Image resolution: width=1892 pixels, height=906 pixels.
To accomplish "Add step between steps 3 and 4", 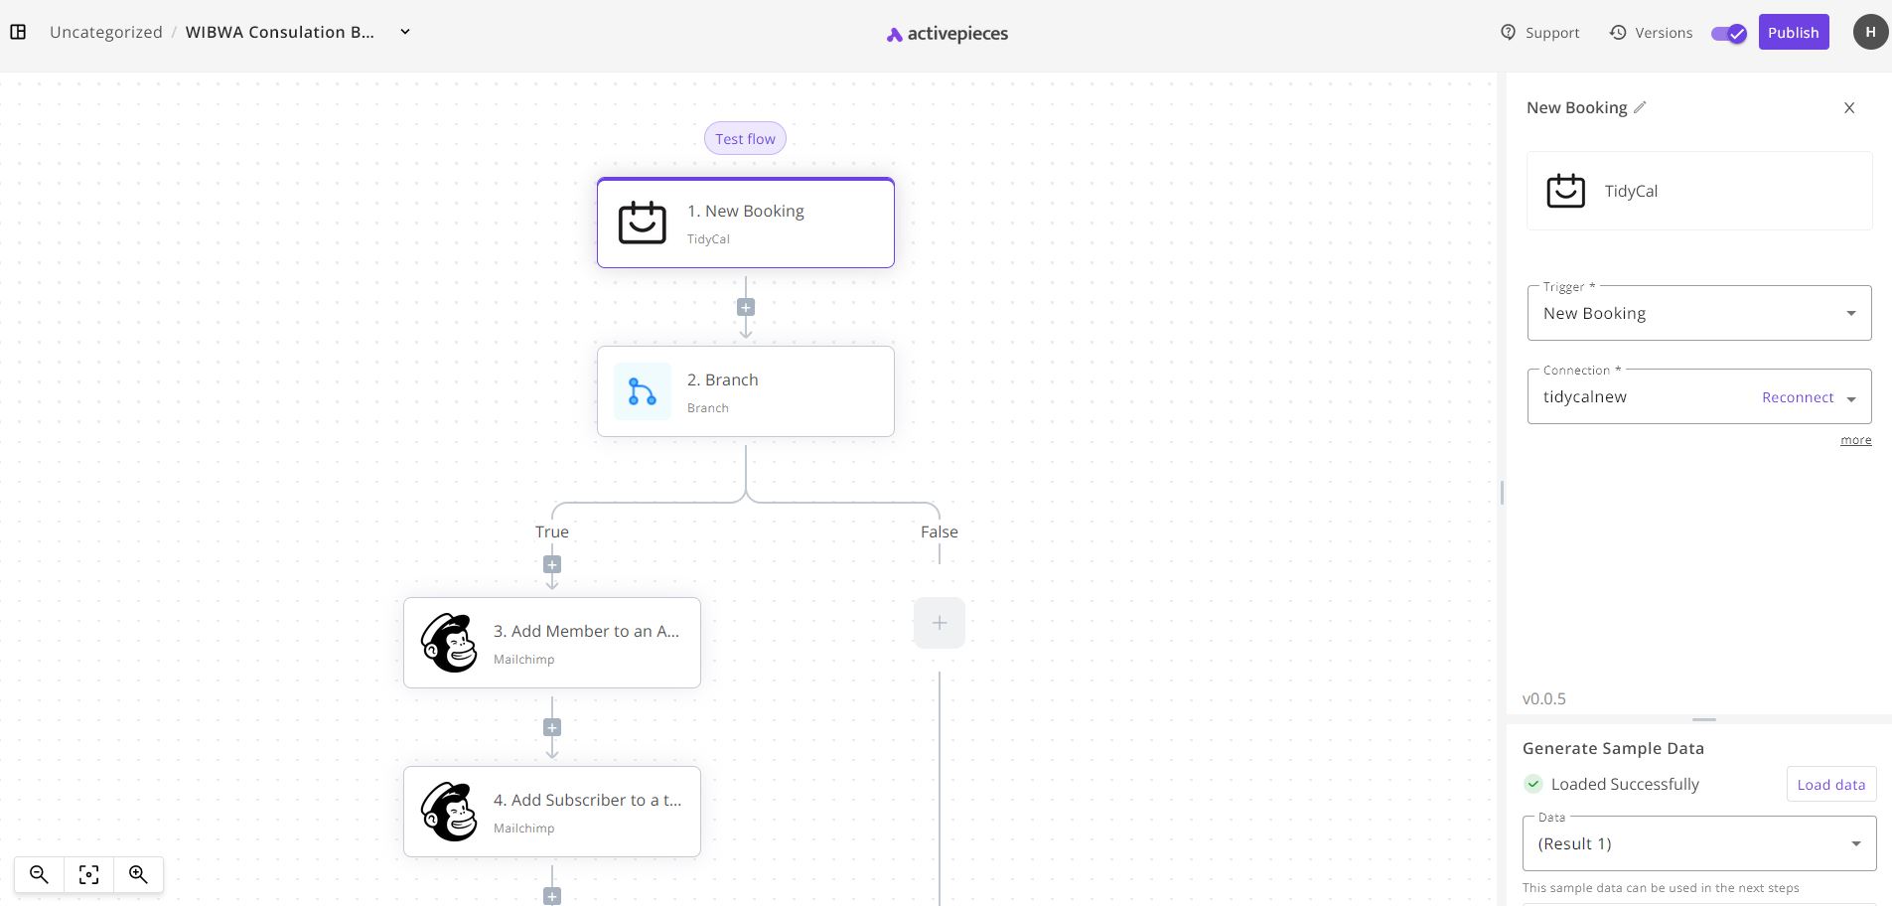I will pos(552,727).
